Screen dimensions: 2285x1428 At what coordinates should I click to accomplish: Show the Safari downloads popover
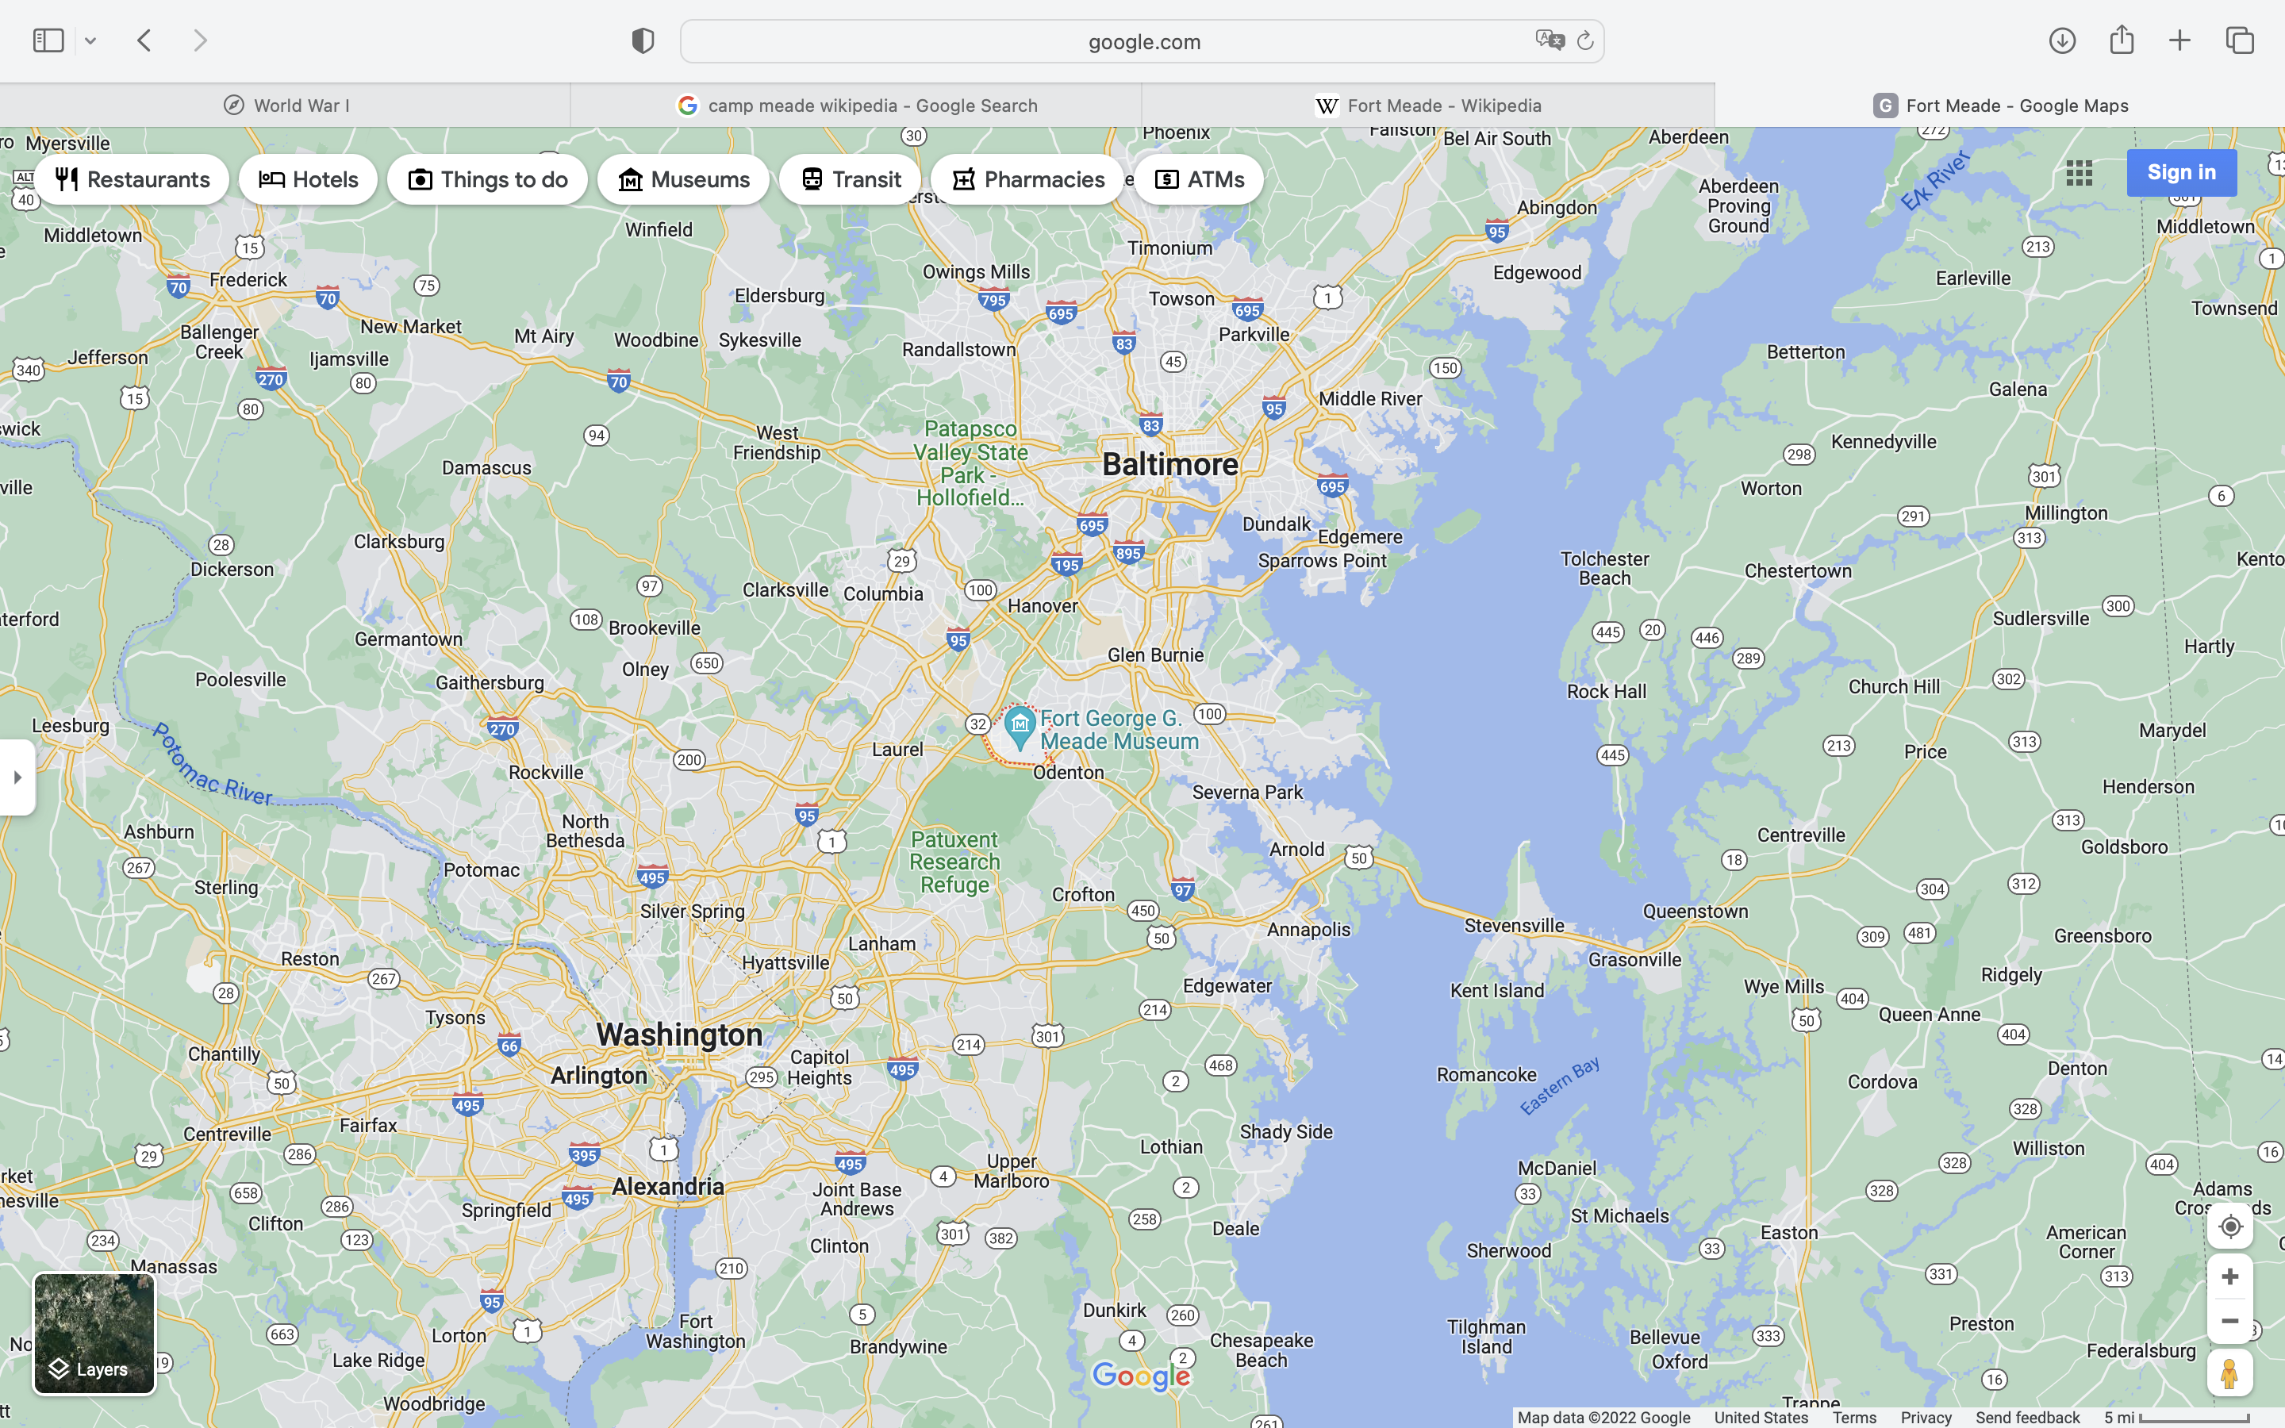tap(2062, 40)
